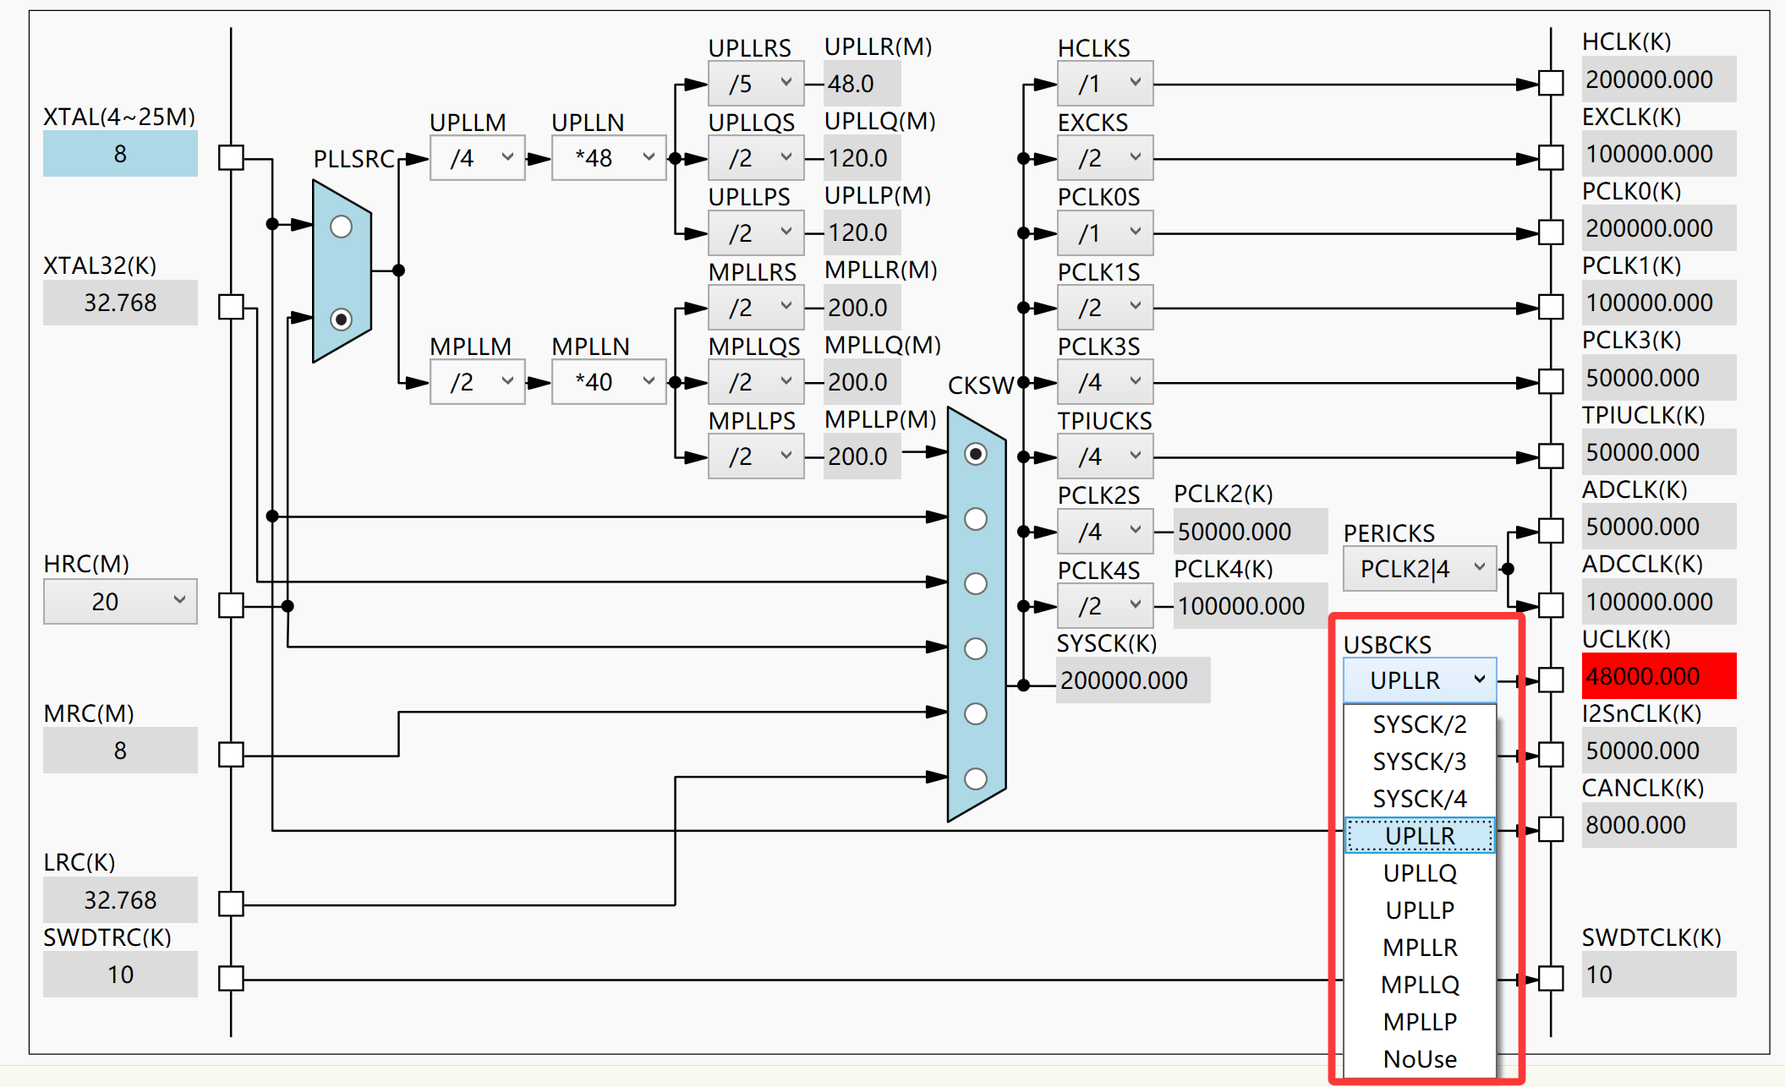Select the top CKSW radio button
The height and width of the screenshot is (1087, 1785).
click(x=976, y=454)
